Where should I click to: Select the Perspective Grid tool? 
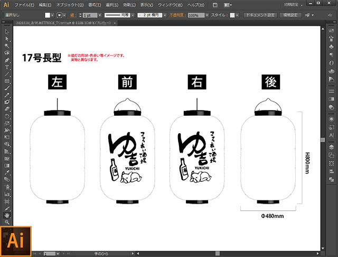(7, 151)
